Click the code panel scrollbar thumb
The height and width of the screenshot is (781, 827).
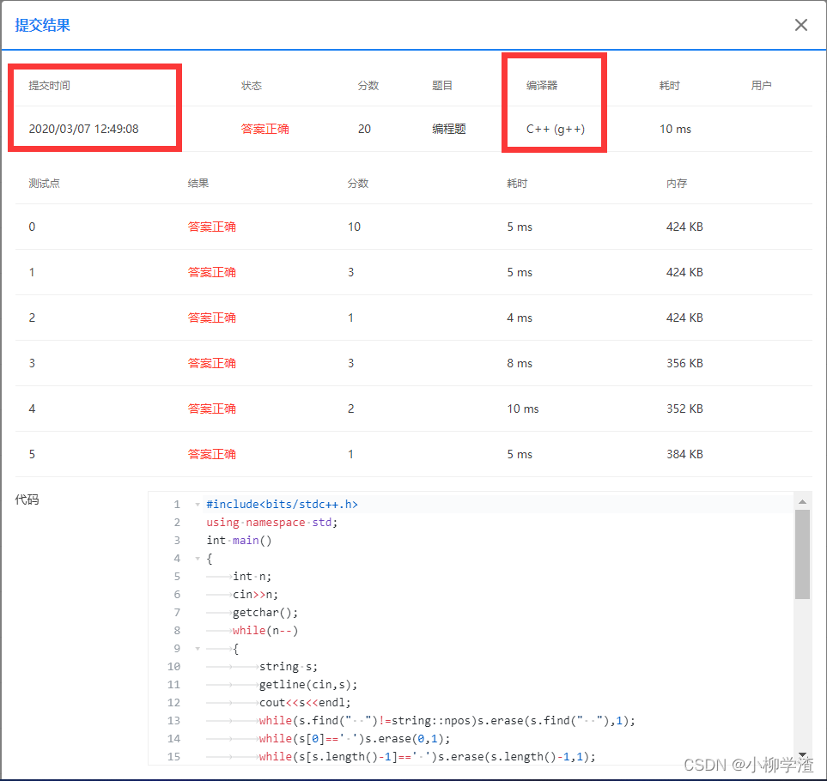click(x=802, y=554)
